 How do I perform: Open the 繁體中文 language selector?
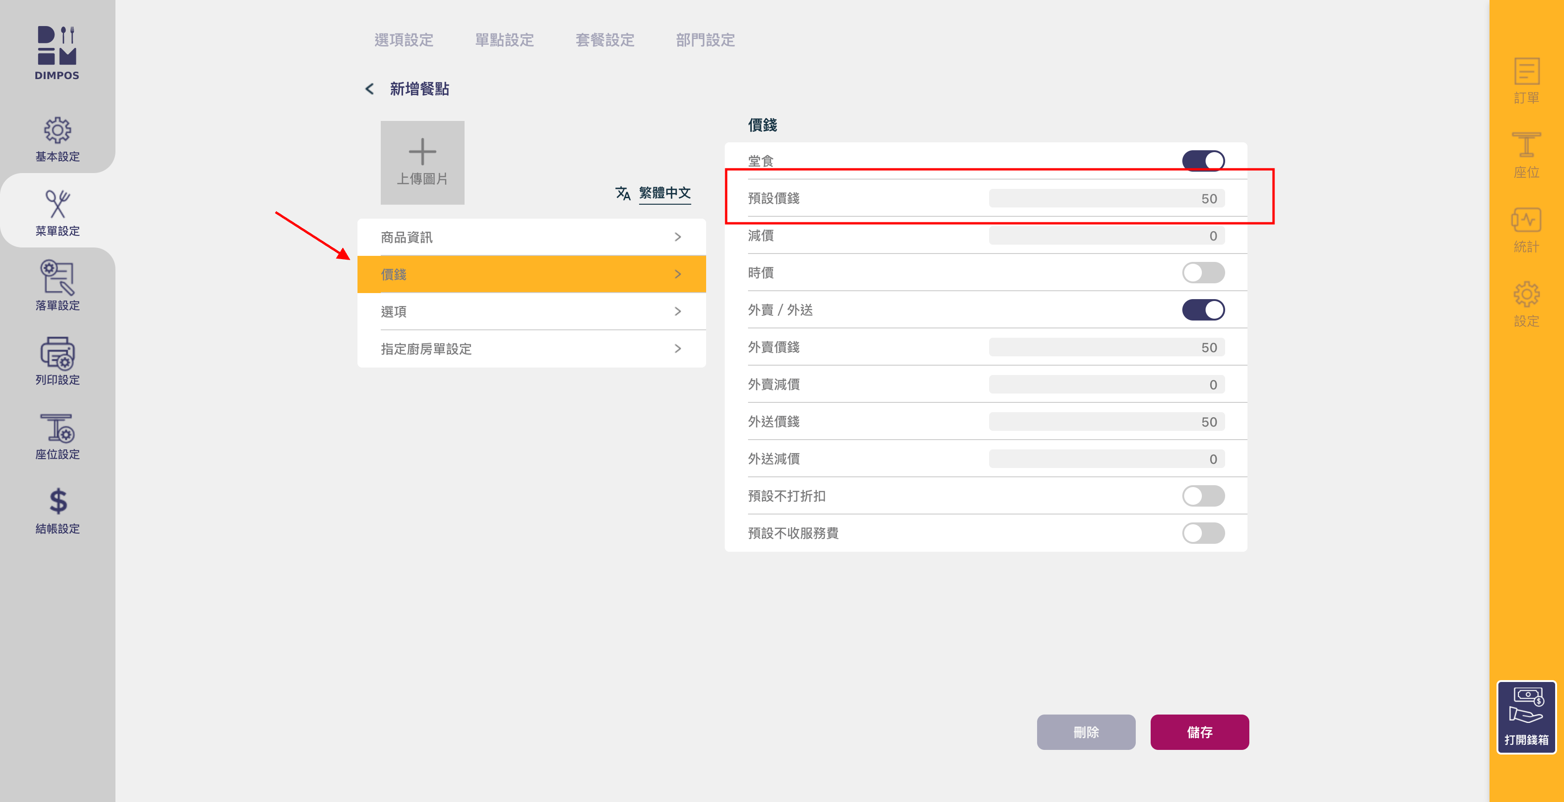tap(664, 193)
